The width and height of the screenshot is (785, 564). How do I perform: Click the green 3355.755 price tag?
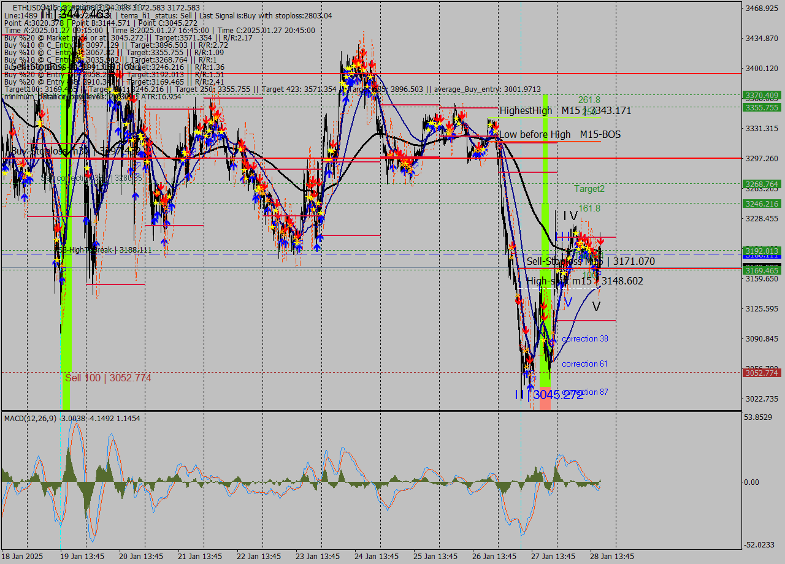click(761, 107)
